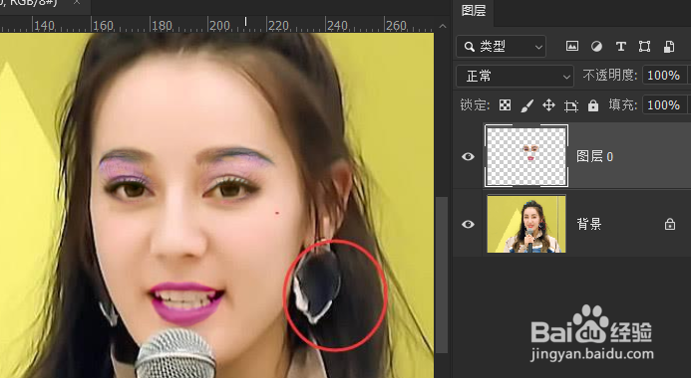
Task: Filter layers by type layer icon
Action: [x=620, y=46]
